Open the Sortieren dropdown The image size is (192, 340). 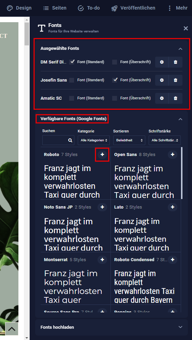pyautogui.click(x=129, y=140)
